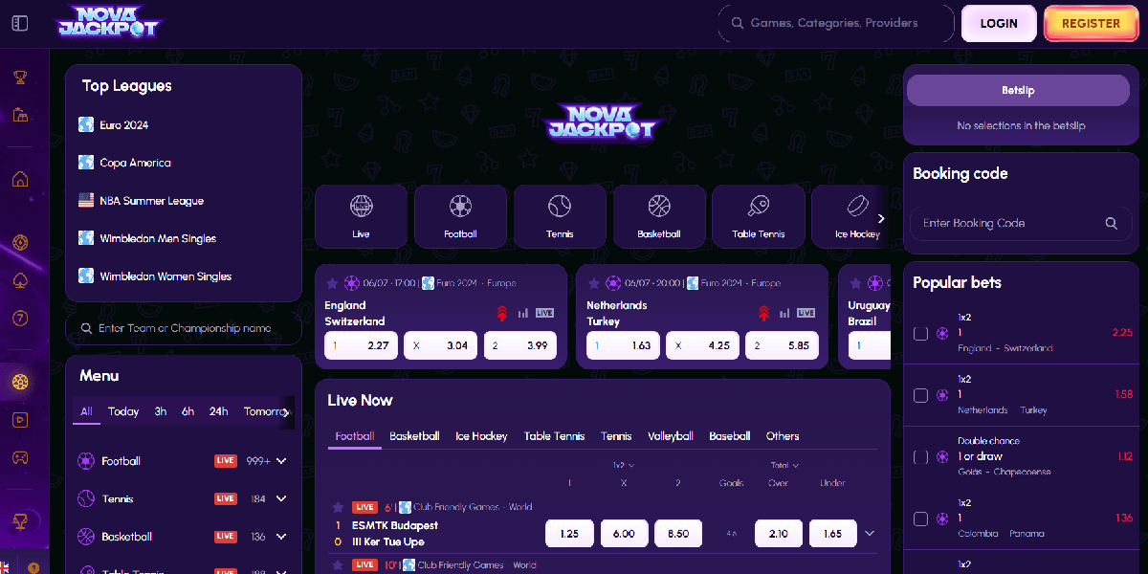The image size is (1148, 574).
Task: Focus the Enter Team or Championship name field
Action: tap(184, 328)
